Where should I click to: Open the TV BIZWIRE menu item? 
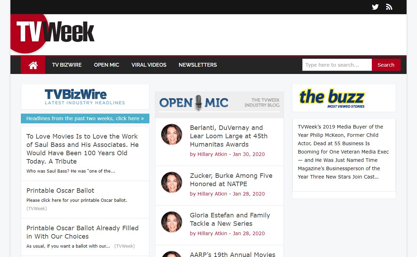click(67, 65)
